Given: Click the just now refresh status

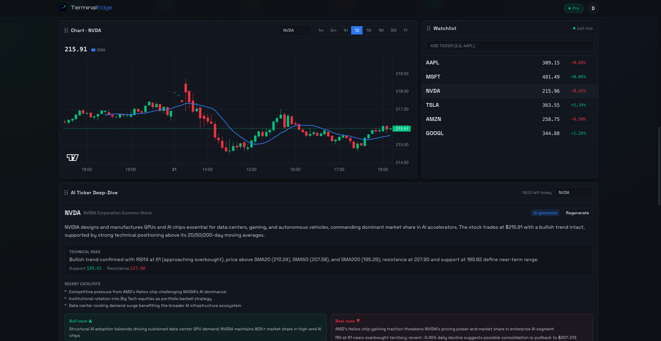Looking at the screenshot, I should [x=583, y=28].
